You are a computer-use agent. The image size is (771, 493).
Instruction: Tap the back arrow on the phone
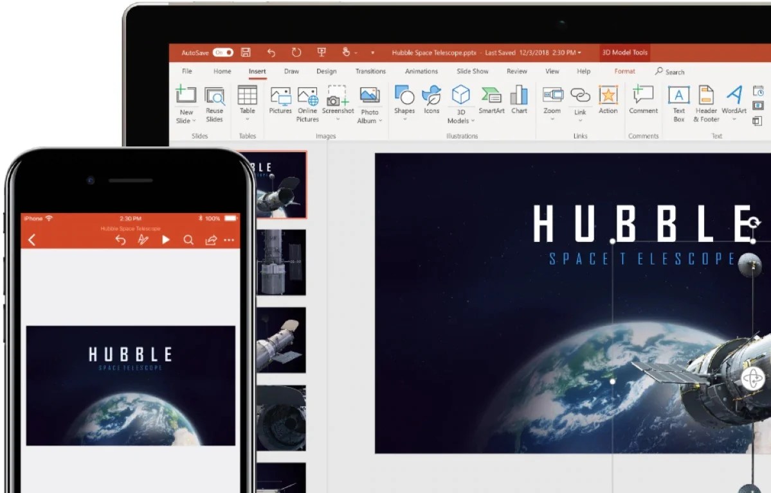tap(32, 239)
